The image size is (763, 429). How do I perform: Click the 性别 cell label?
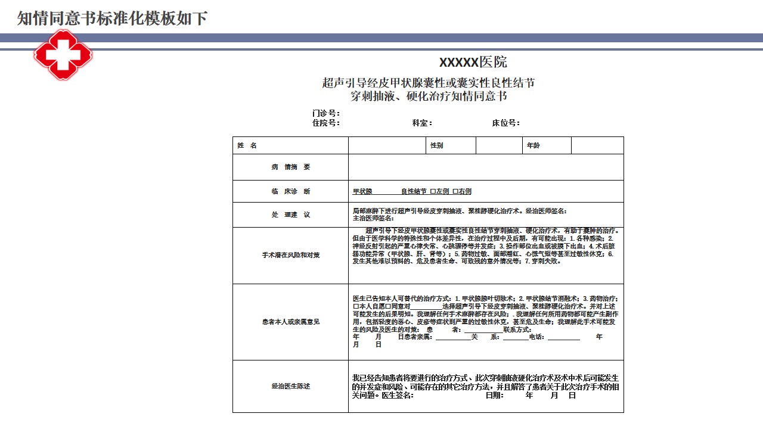click(437, 146)
